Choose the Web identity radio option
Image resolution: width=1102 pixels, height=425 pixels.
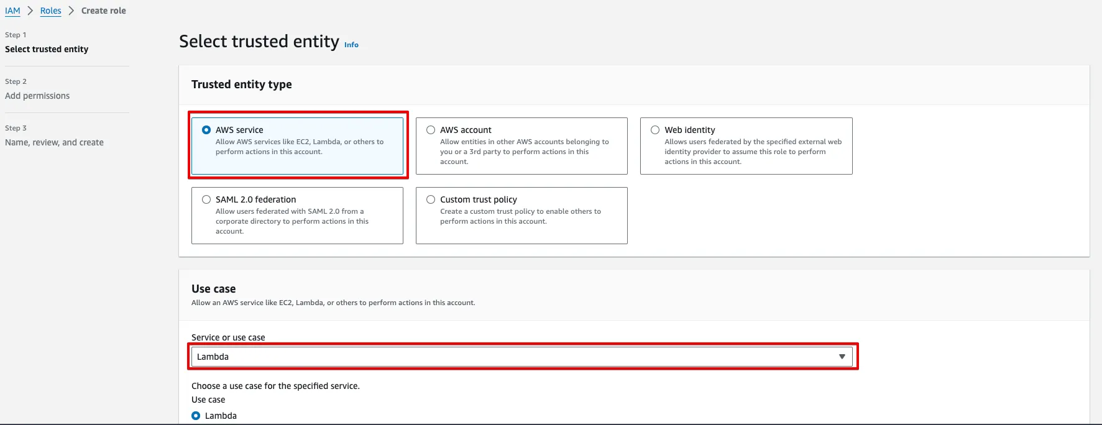655,130
